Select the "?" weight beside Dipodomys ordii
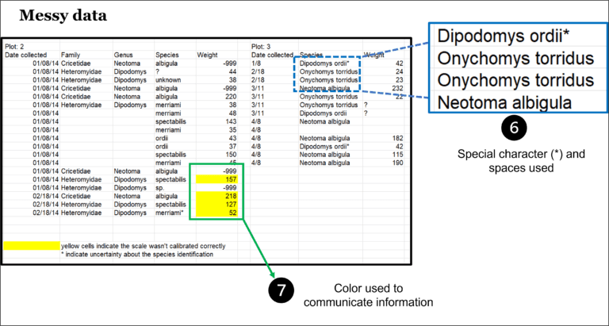609x326 pixels. pos(366,113)
